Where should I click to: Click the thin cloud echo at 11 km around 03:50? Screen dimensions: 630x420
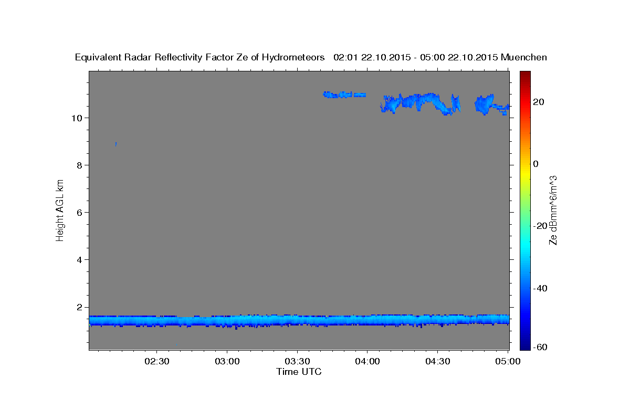click(345, 94)
